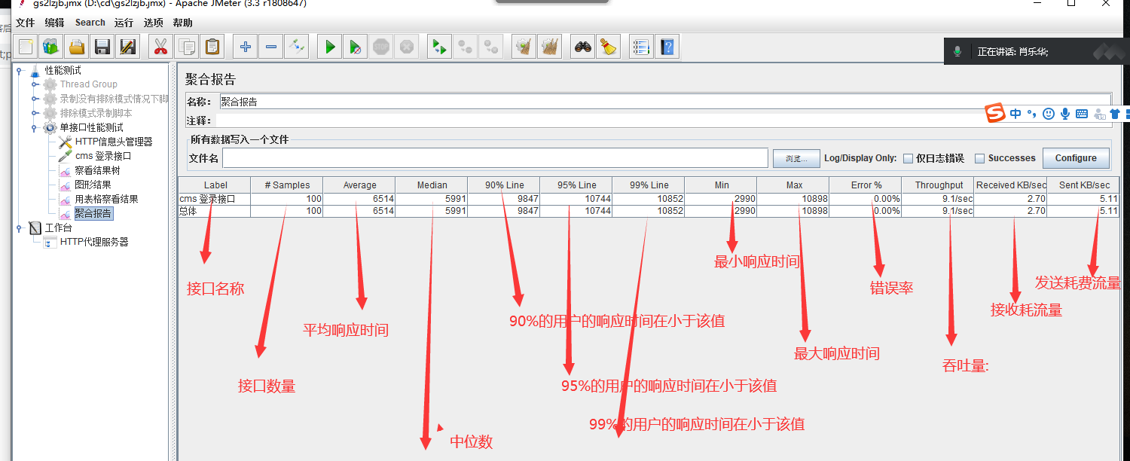Viewport: 1130px width, 461px height.
Task: Click the Sogou emoji smiley icon
Action: coord(1049,114)
